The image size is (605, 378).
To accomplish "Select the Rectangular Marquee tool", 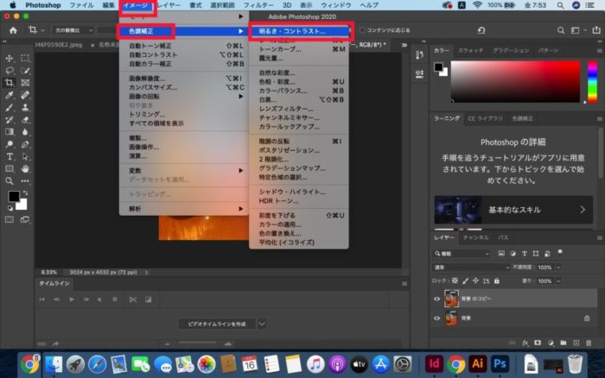I will tap(25, 58).
